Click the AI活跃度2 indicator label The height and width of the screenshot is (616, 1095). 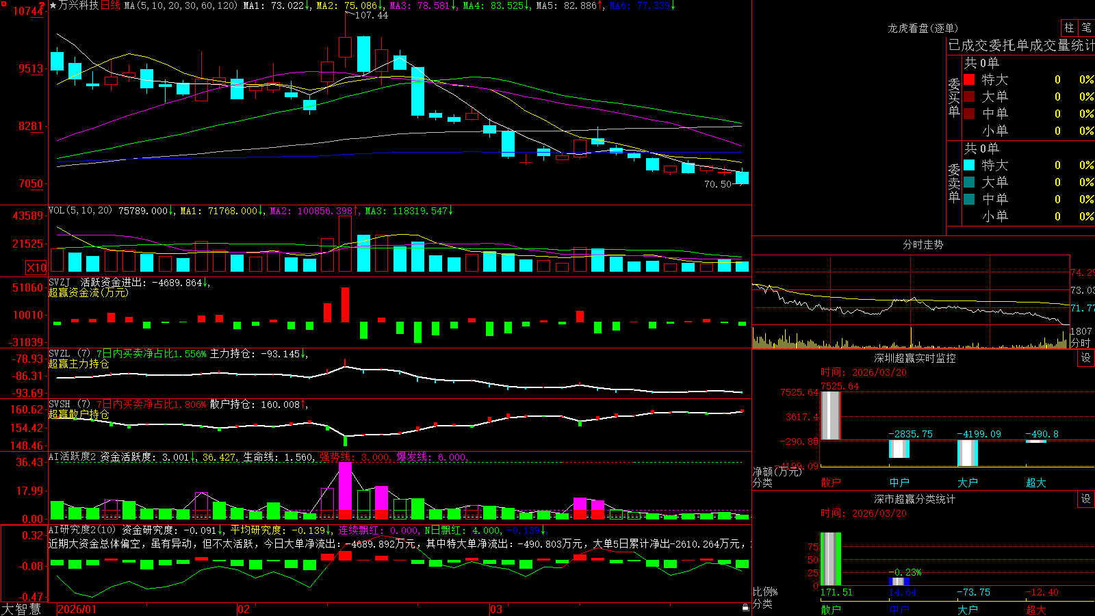pyautogui.click(x=73, y=457)
